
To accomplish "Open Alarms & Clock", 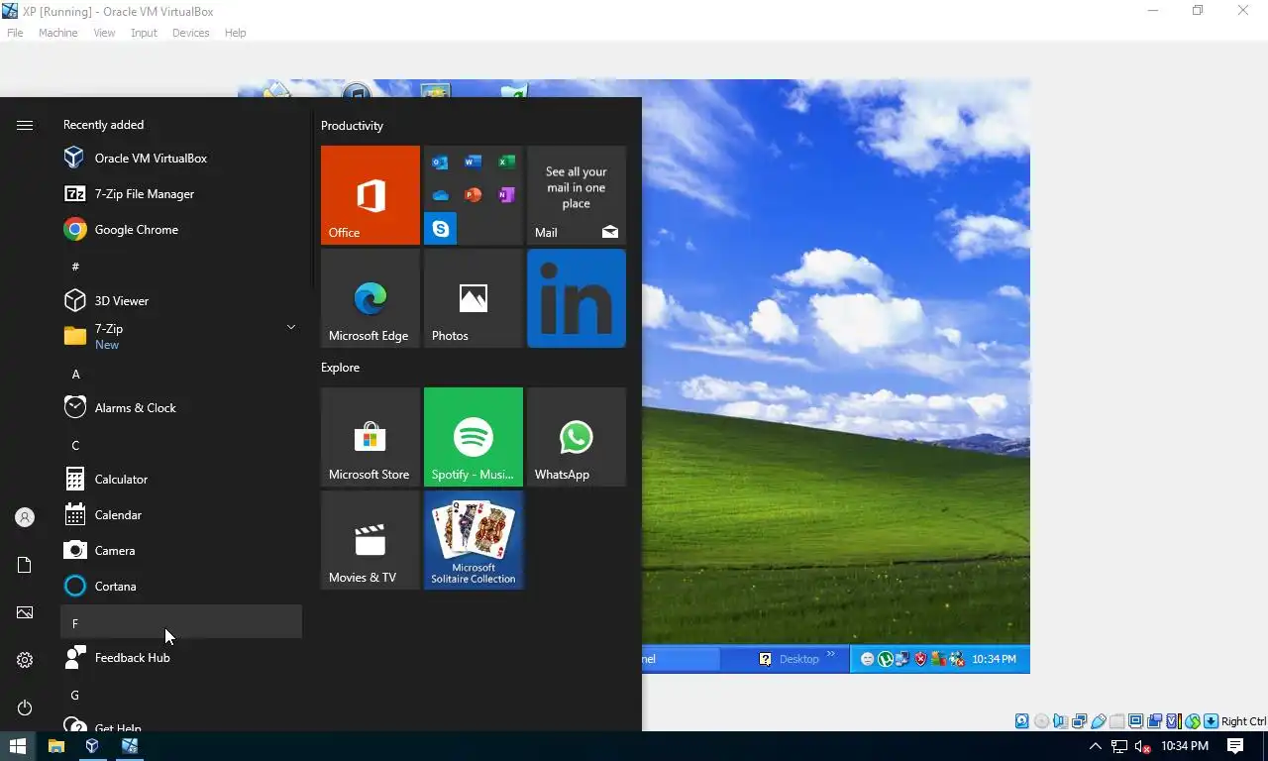I will [x=181, y=407].
